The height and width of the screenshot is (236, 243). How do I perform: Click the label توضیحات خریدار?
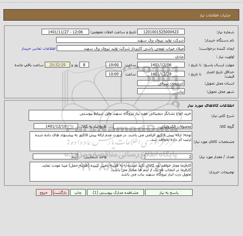click(222, 172)
